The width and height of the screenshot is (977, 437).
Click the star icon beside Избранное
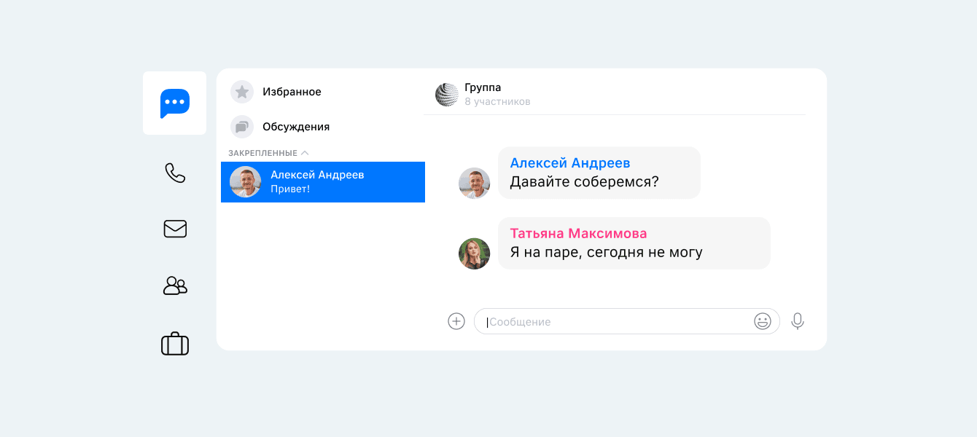click(242, 92)
